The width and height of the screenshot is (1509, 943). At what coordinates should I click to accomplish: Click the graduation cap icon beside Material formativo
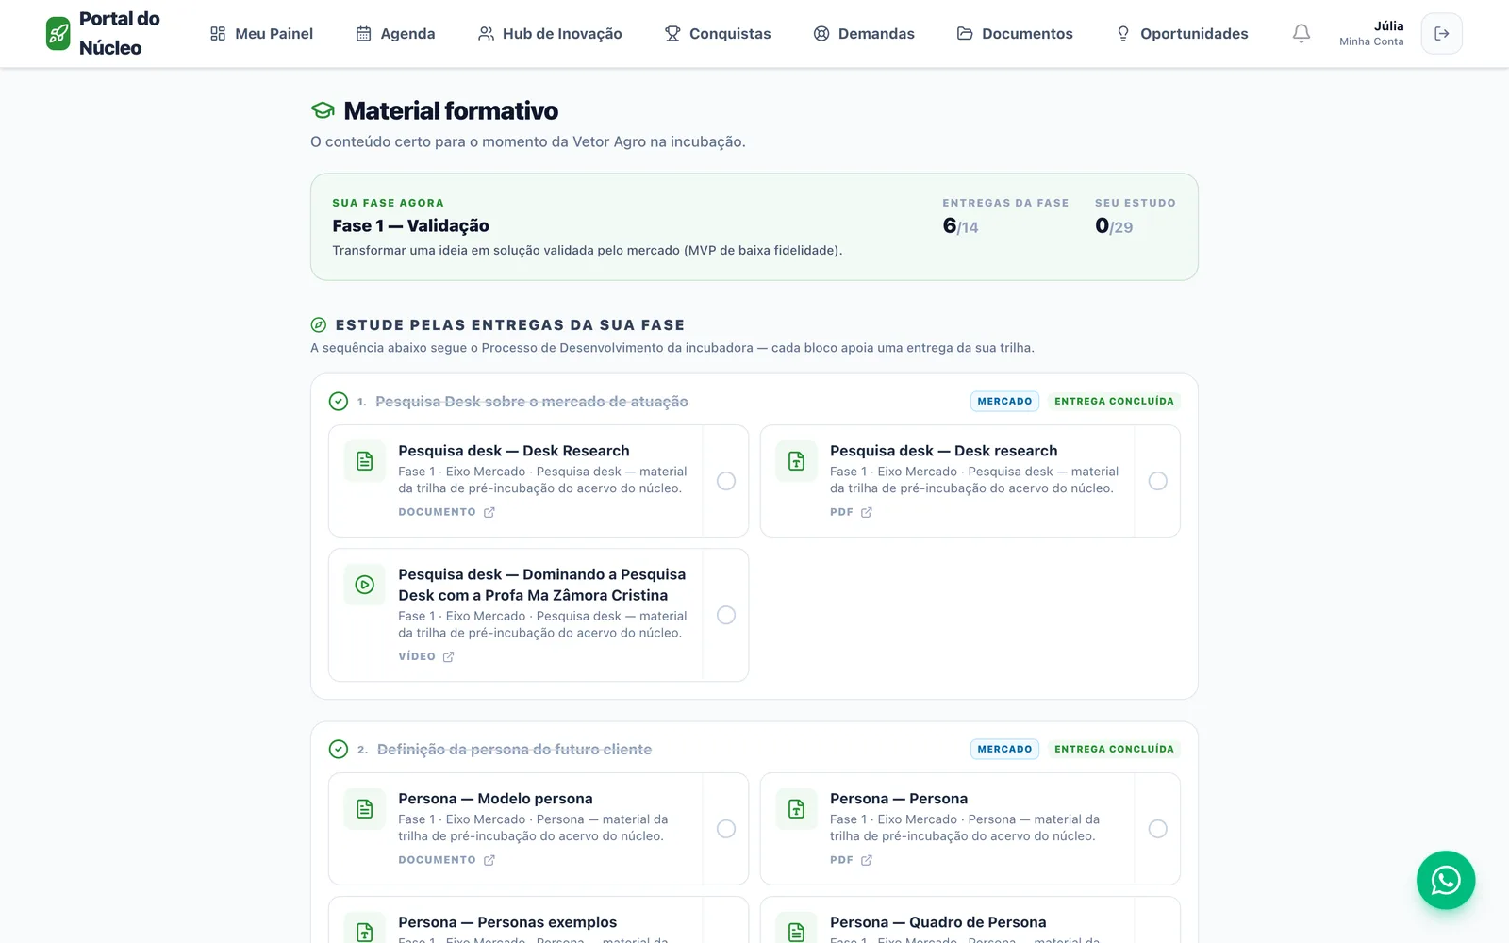coord(323,110)
